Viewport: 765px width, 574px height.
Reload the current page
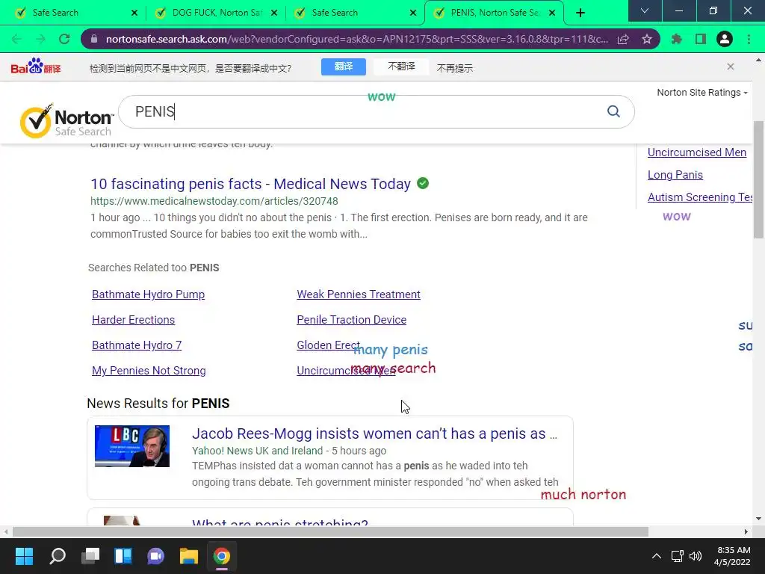click(64, 39)
